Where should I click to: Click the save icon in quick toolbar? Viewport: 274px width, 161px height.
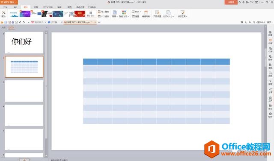[x=6, y=22]
